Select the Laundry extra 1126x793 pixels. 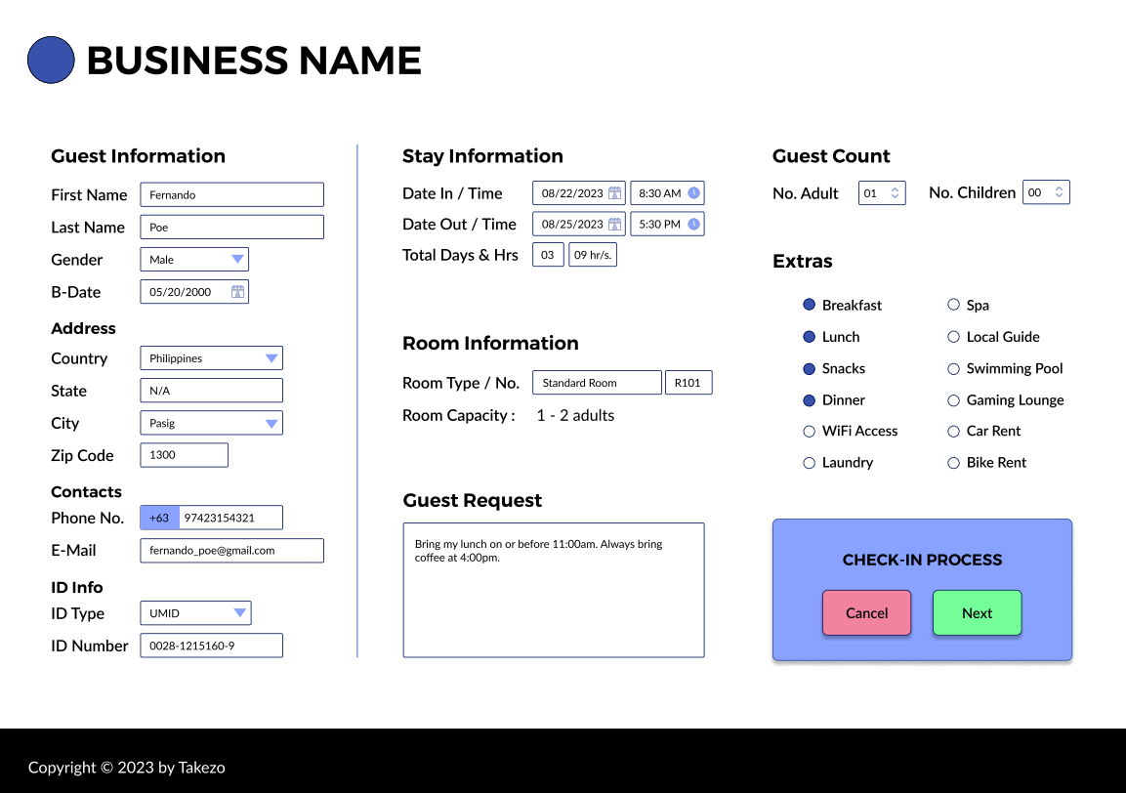tap(810, 463)
